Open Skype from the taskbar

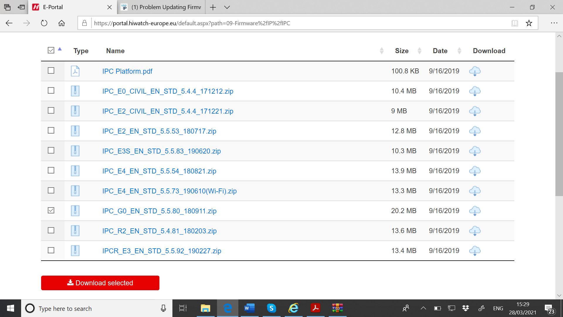[271, 308]
